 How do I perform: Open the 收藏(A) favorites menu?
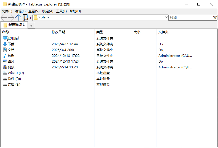click(x=48, y=11)
